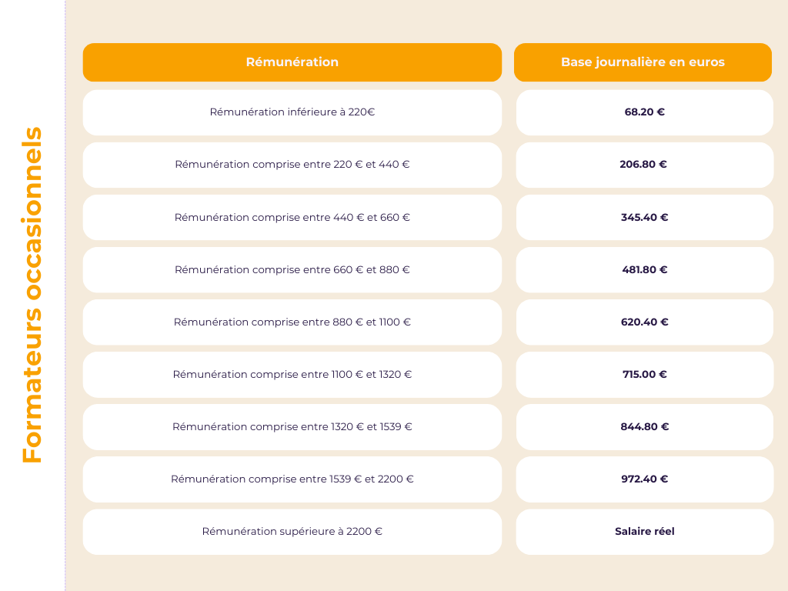Image resolution: width=788 pixels, height=591 pixels.
Task: Click the Salaire réel cell
Action: point(644,531)
